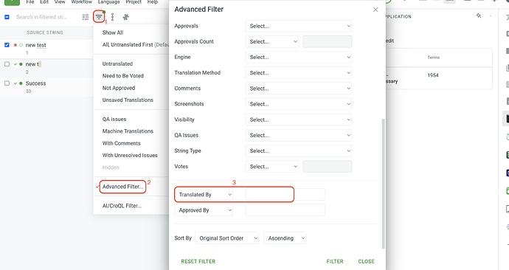Click the pin icon in right panel

[479, 15]
